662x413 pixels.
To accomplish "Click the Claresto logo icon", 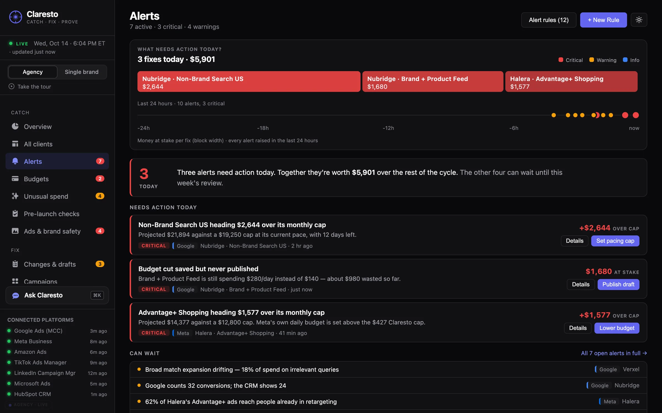I will point(15,17).
